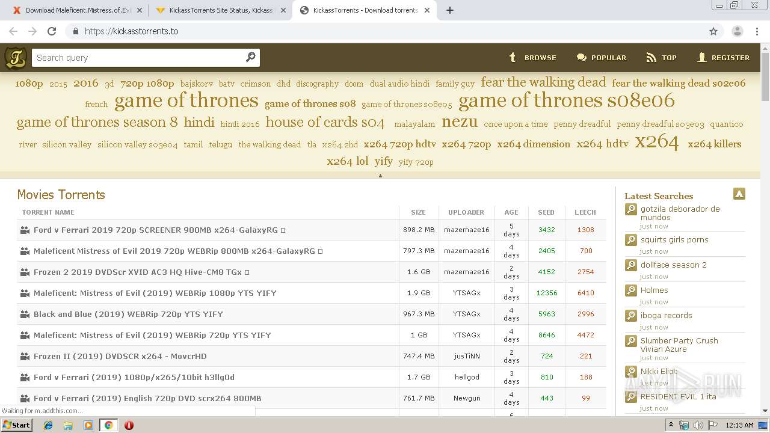Bookmark this page with star icon
Image resolution: width=770 pixels, height=433 pixels.
tap(713, 31)
